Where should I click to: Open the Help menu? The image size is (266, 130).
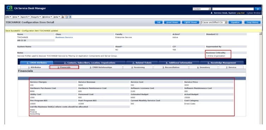(57, 17)
